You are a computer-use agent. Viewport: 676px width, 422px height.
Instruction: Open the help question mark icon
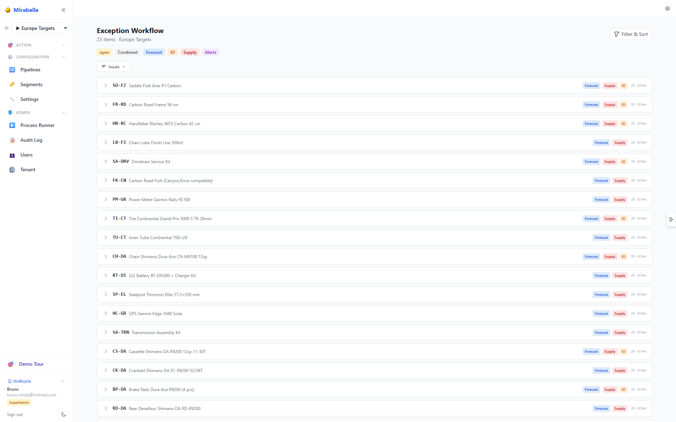pyautogui.click(x=667, y=8)
